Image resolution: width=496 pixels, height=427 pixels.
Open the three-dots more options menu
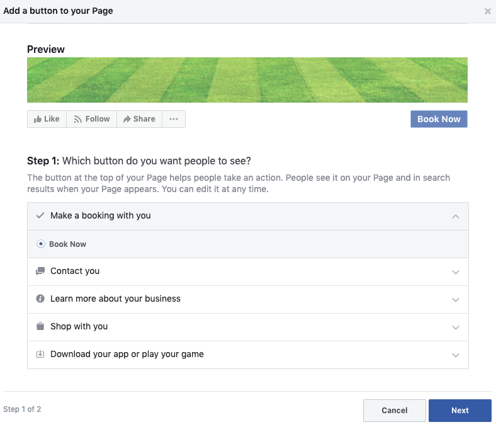click(174, 119)
